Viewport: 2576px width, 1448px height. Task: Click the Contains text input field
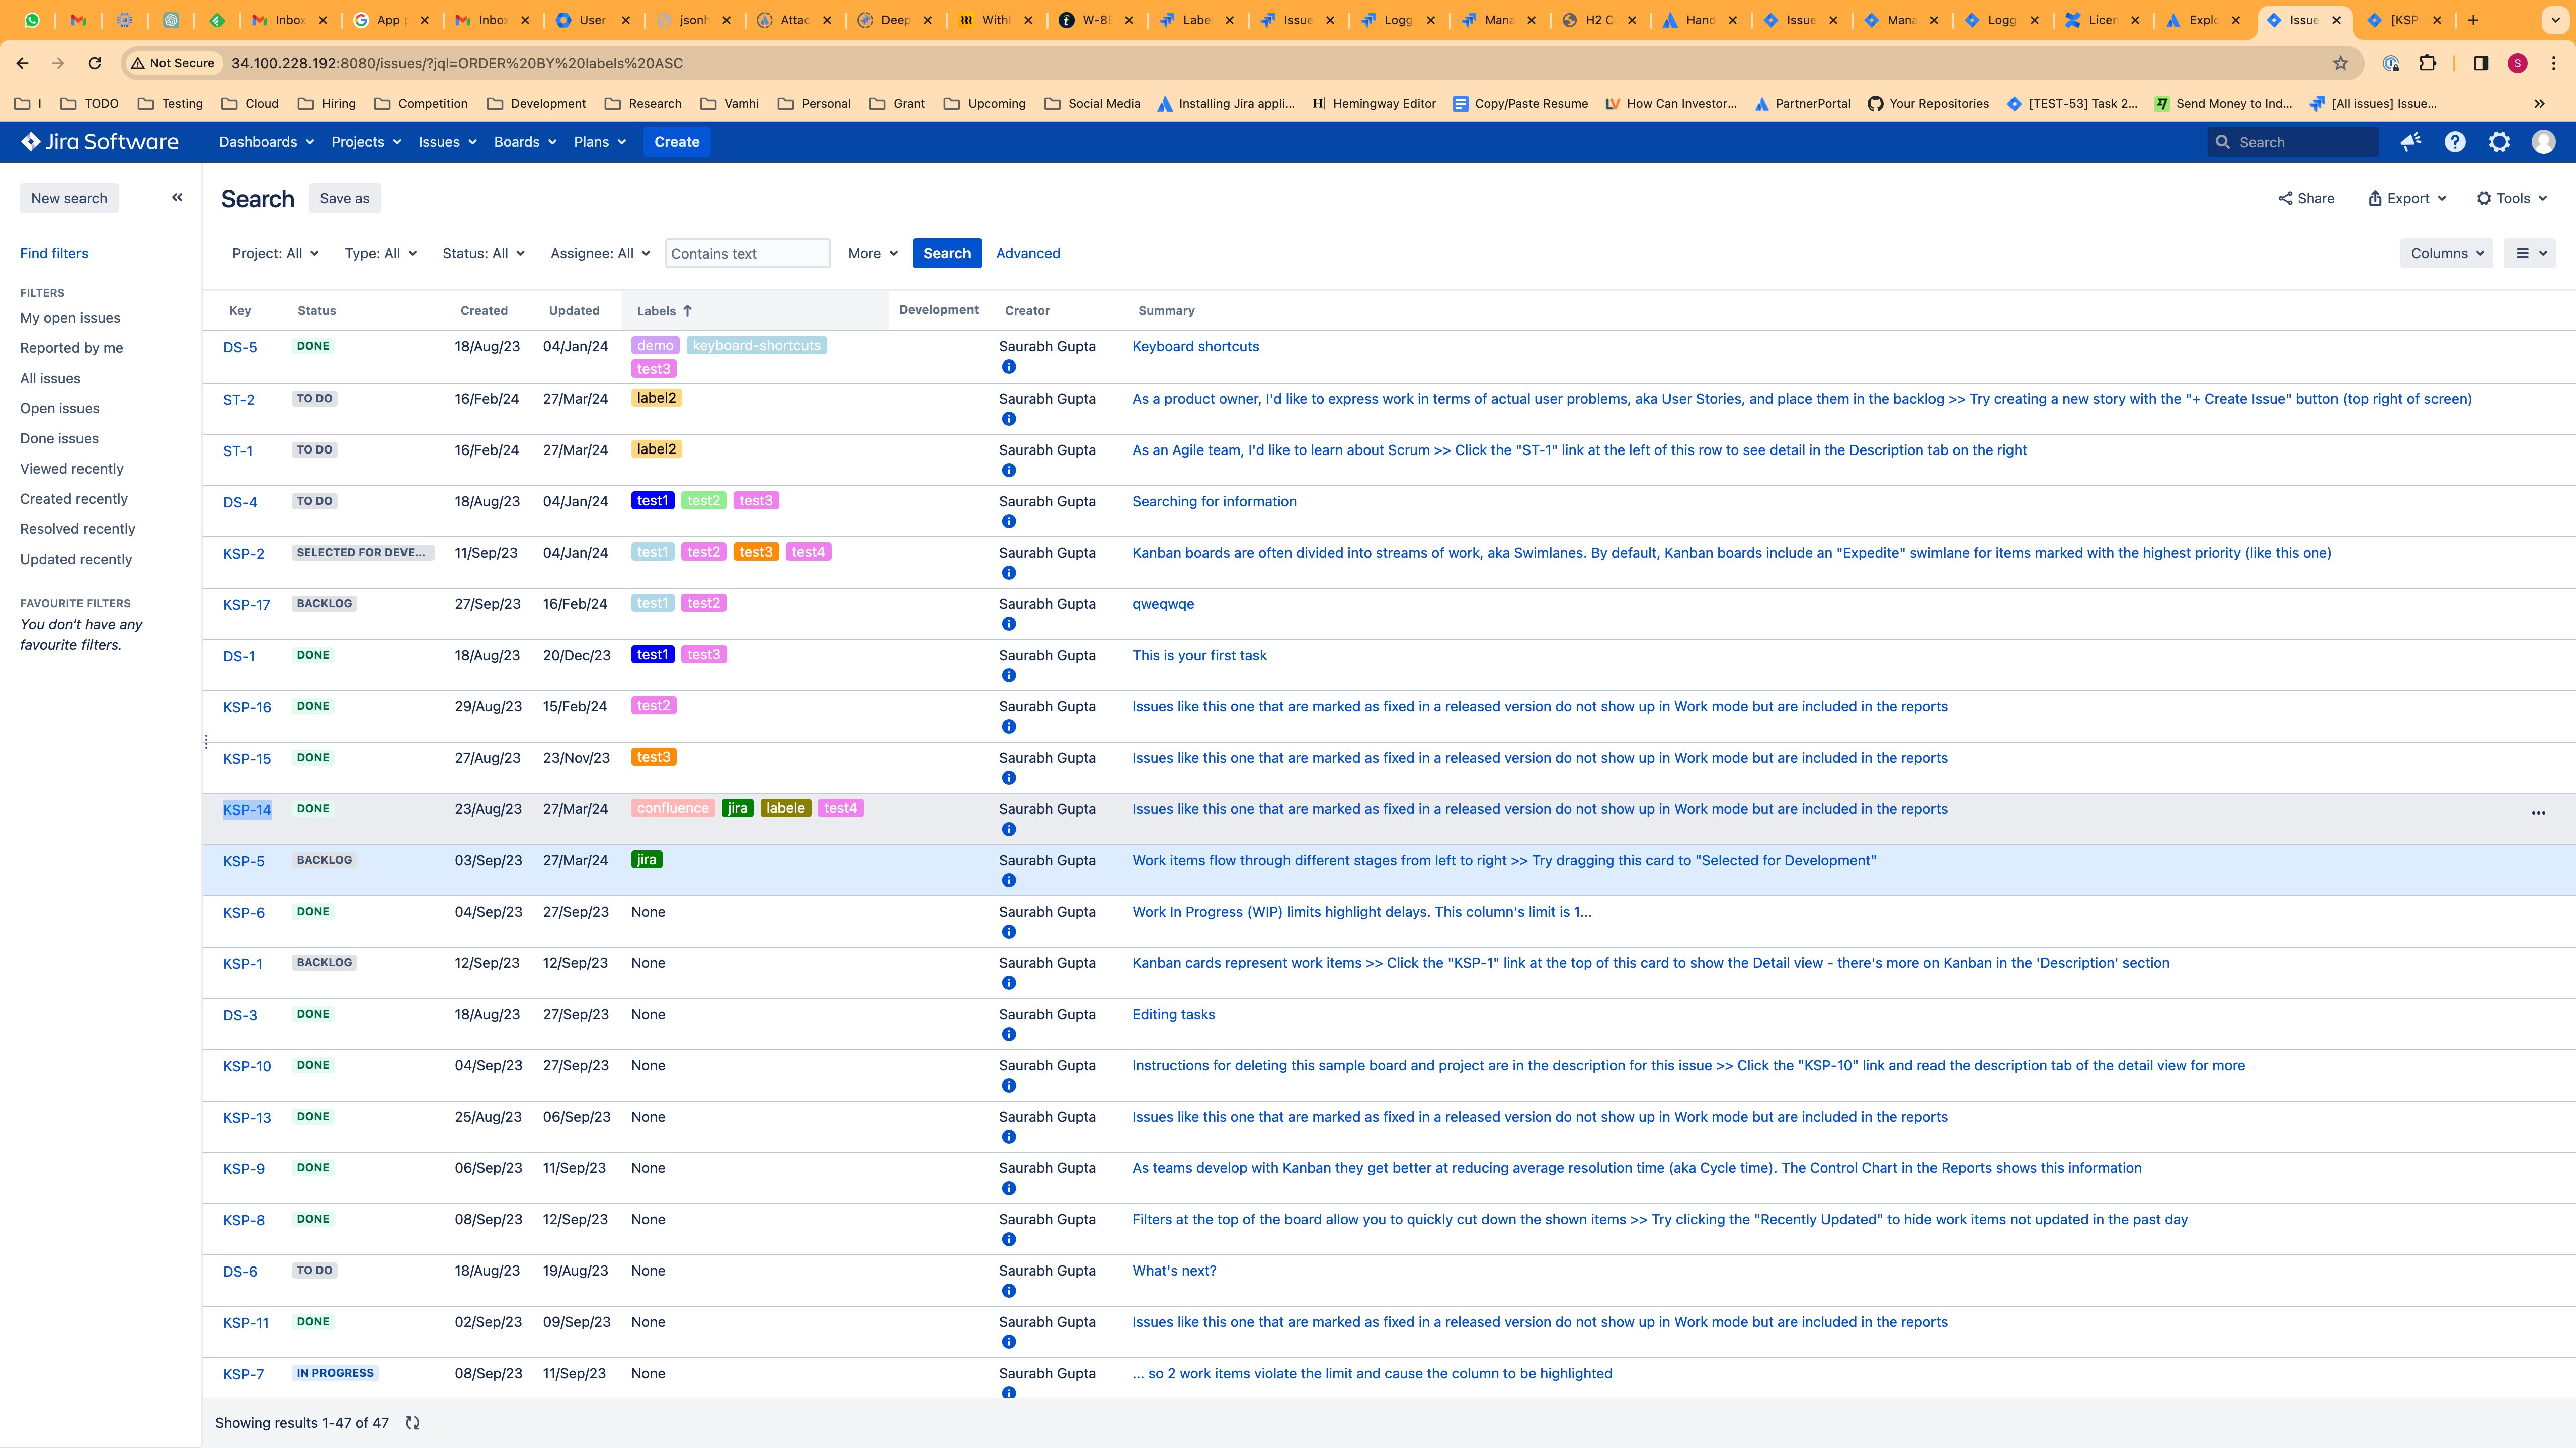coord(747,254)
